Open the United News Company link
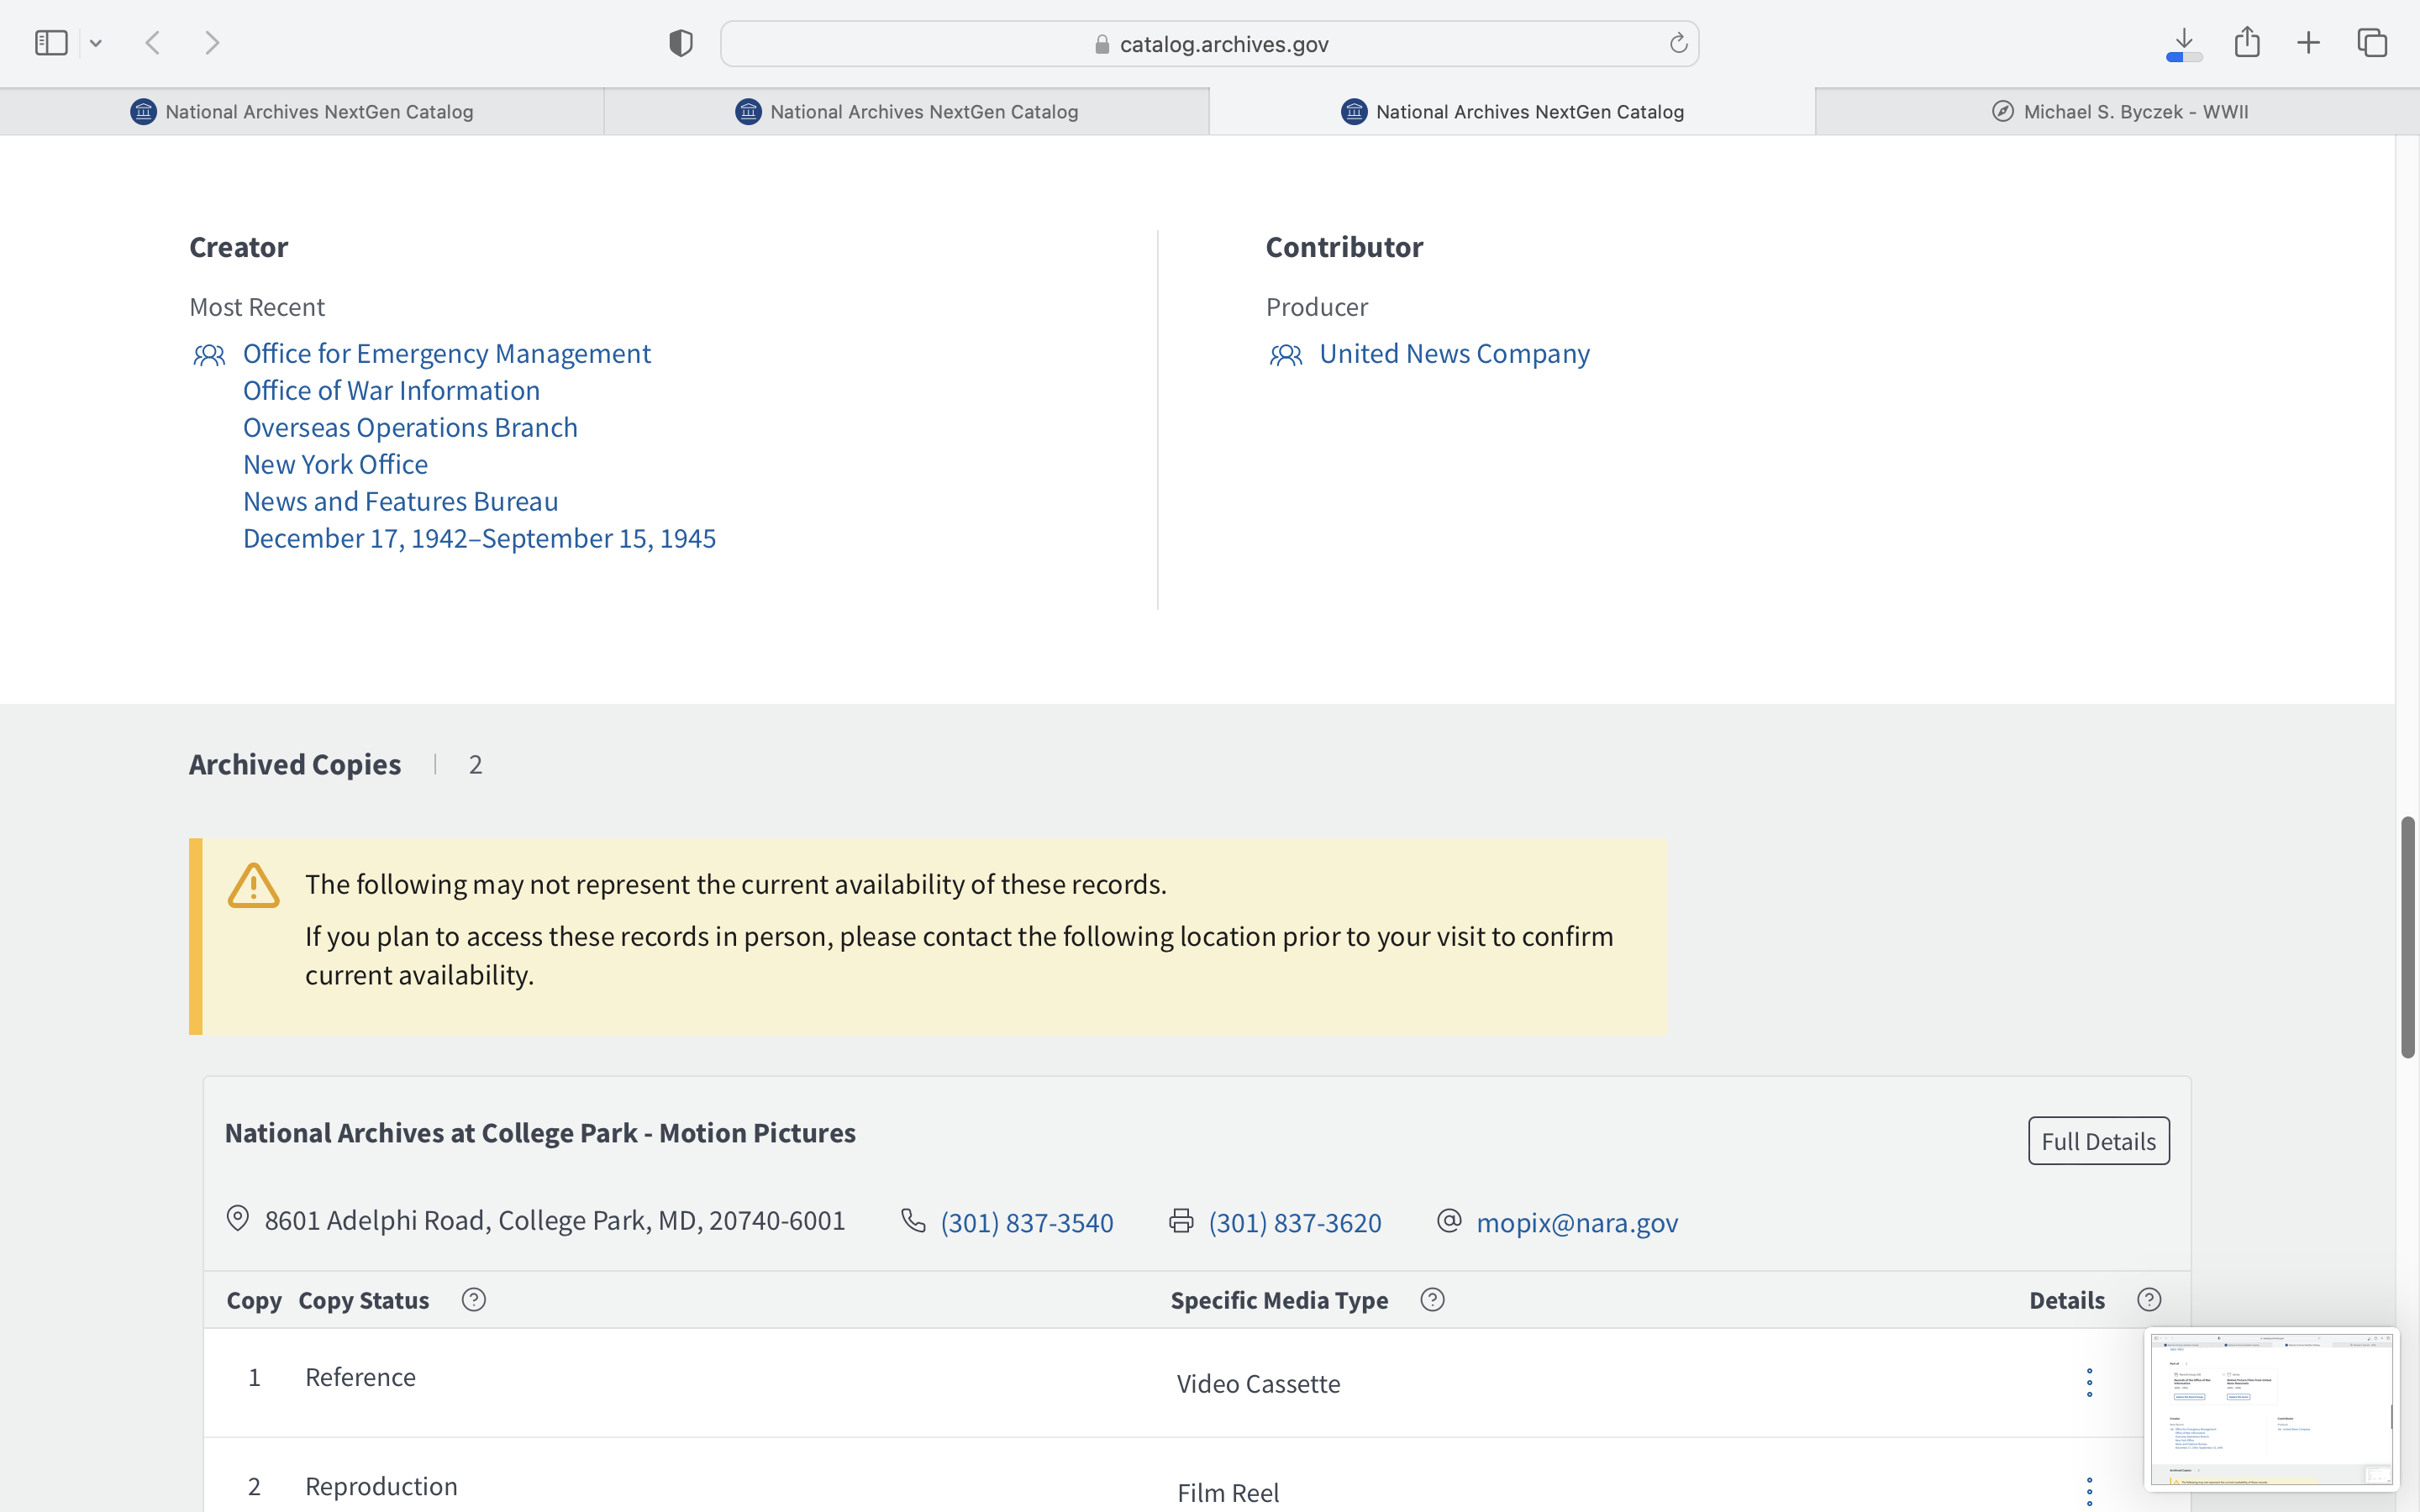This screenshot has width=2420, height=1512. [1453, 354]
